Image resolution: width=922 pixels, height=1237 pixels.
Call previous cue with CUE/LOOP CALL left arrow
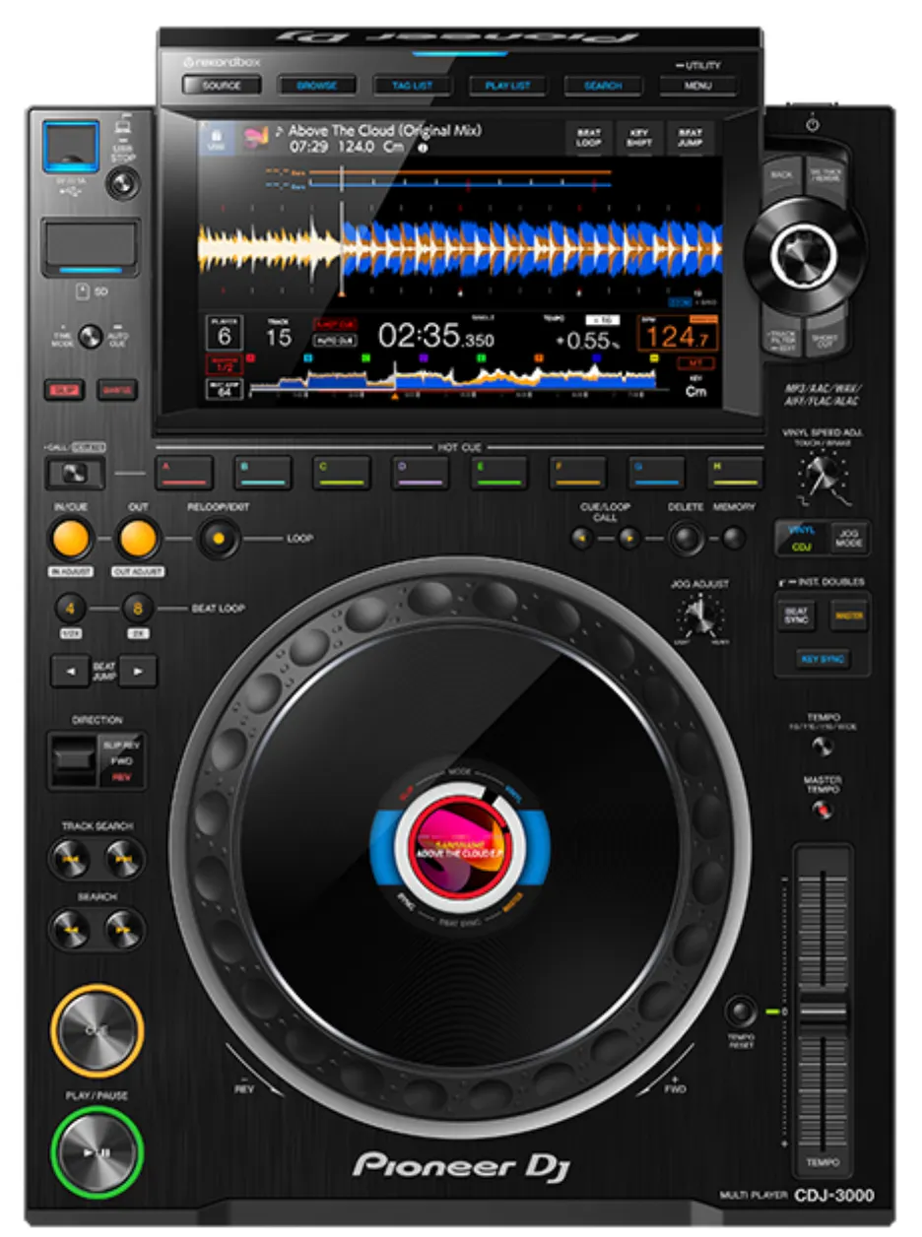point(584,538)
